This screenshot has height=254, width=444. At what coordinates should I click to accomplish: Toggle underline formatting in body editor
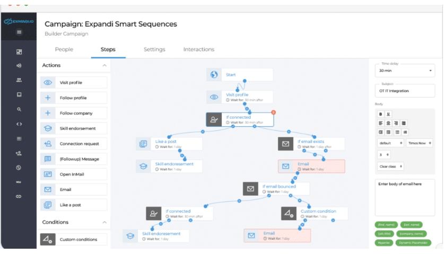pos(388,114)
